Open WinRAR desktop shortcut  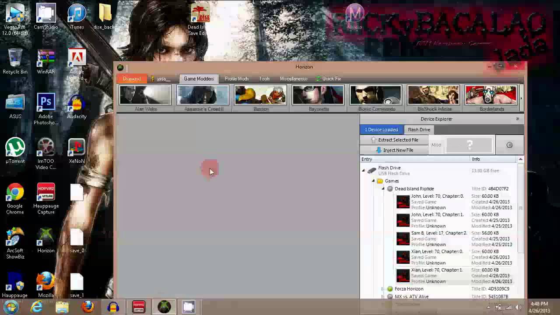45,61
